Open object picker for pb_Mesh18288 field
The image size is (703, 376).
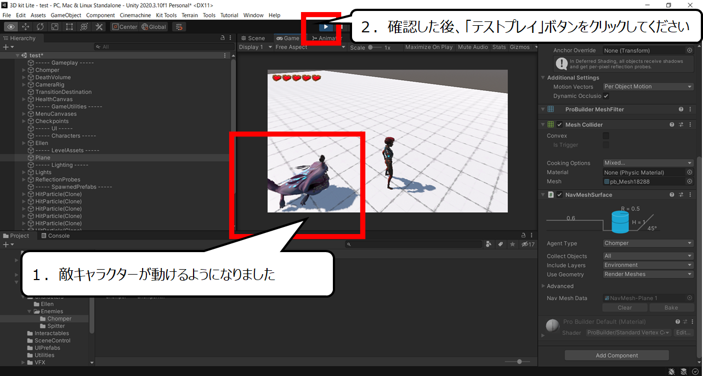[689, 181]
